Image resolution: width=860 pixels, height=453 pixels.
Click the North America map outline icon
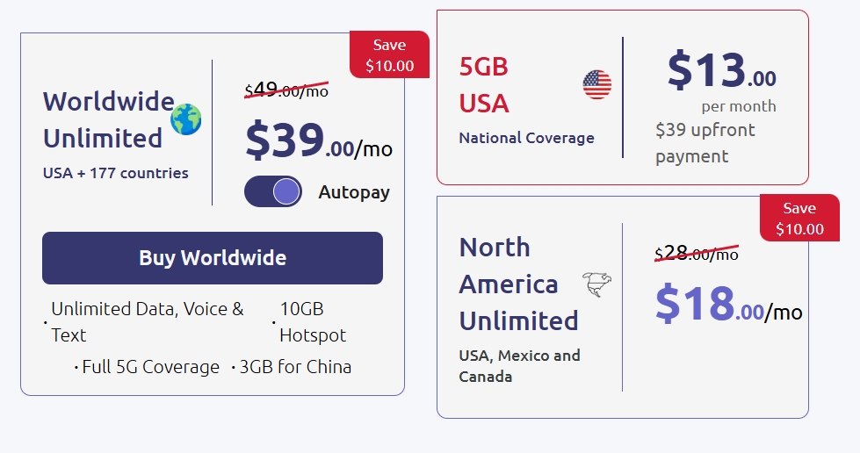point(596,284)
